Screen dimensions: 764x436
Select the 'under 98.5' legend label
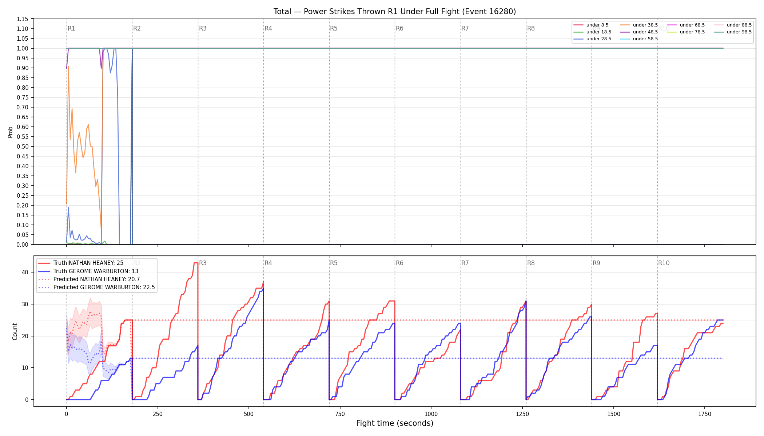tap(739, 32)
